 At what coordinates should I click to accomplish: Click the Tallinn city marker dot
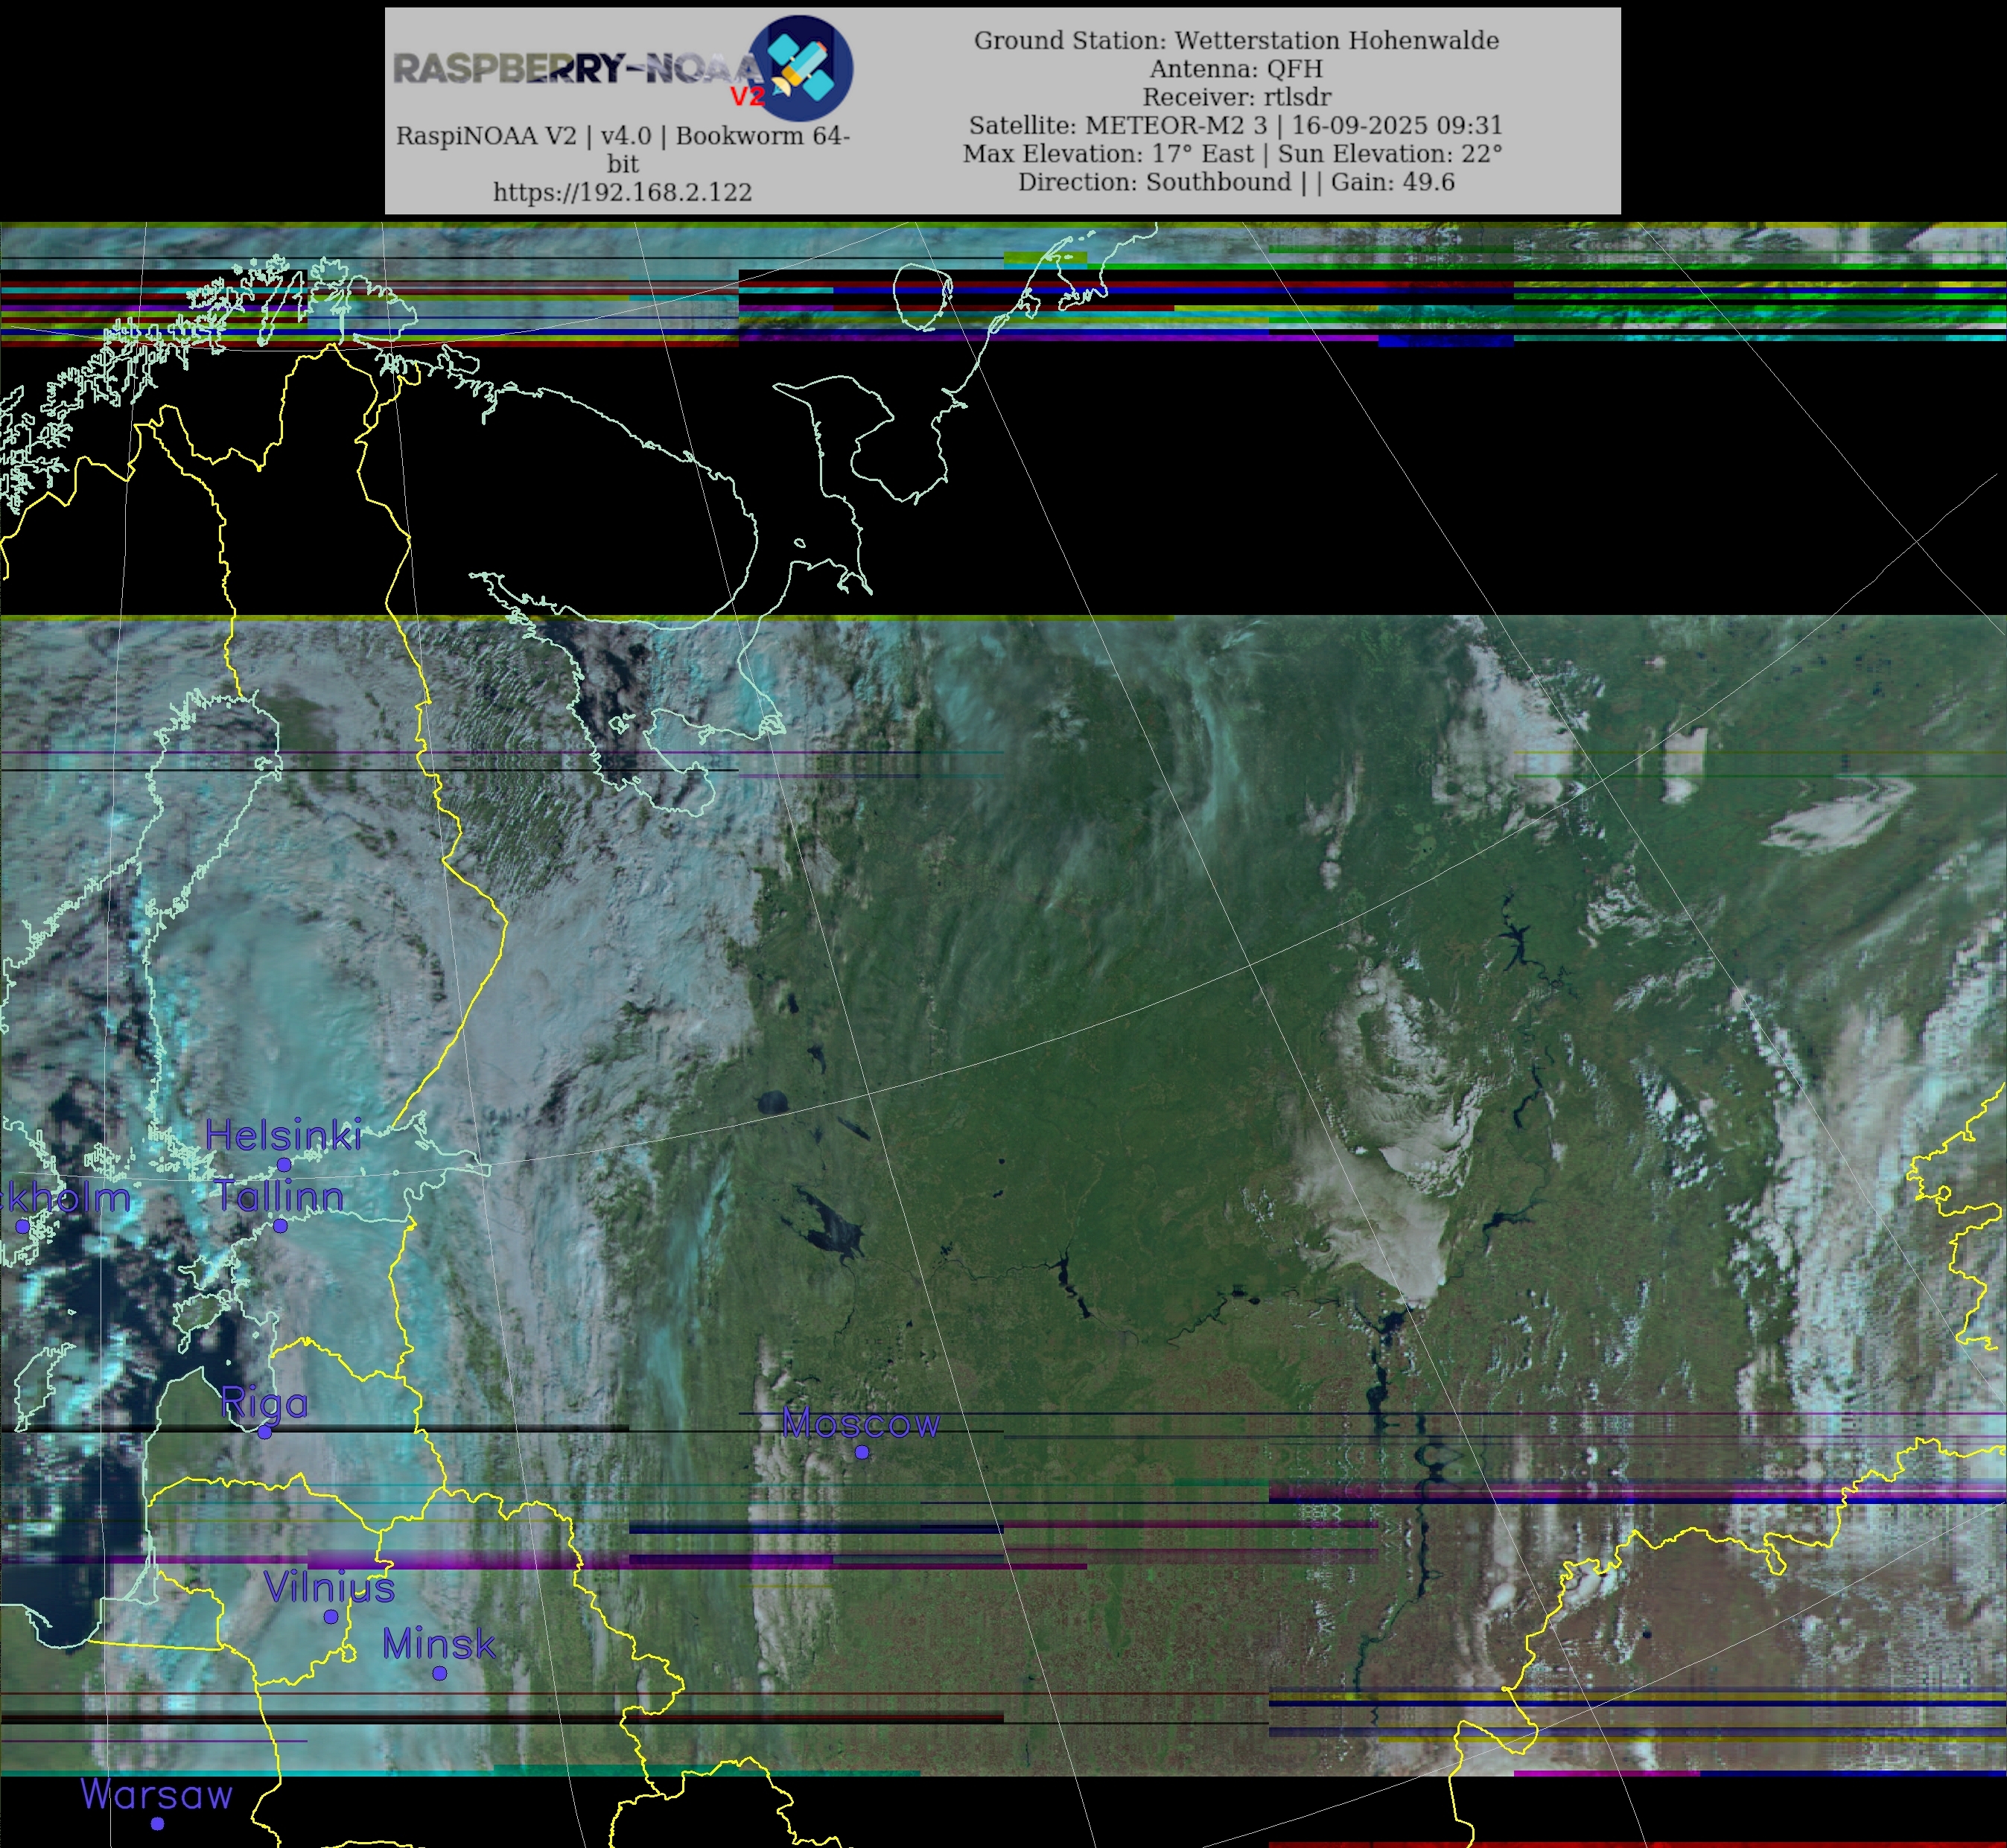tap(280, 1226)
